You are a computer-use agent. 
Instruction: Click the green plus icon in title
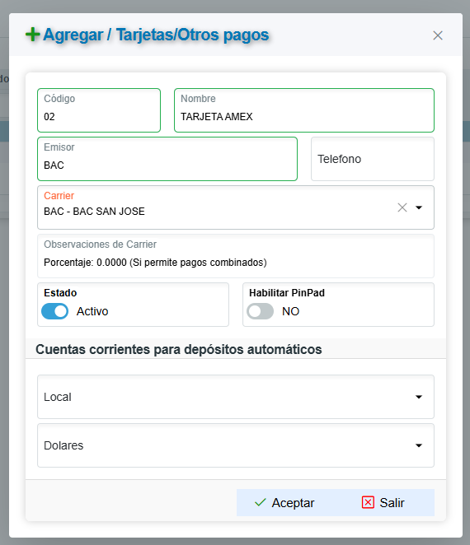tap(33, 35)
